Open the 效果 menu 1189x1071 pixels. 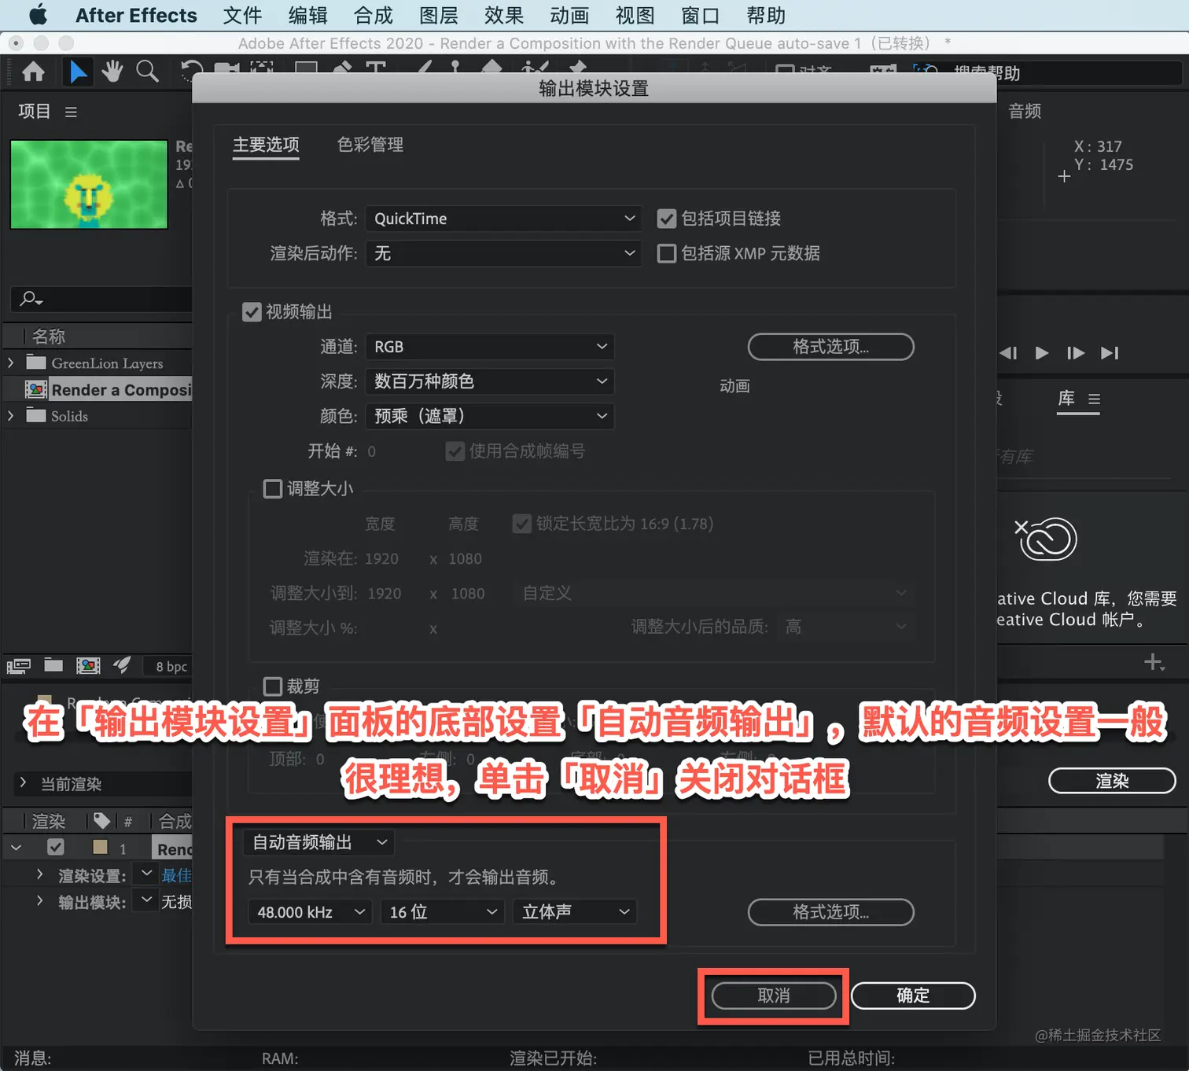pyautogui.click(x=504, y=16)
